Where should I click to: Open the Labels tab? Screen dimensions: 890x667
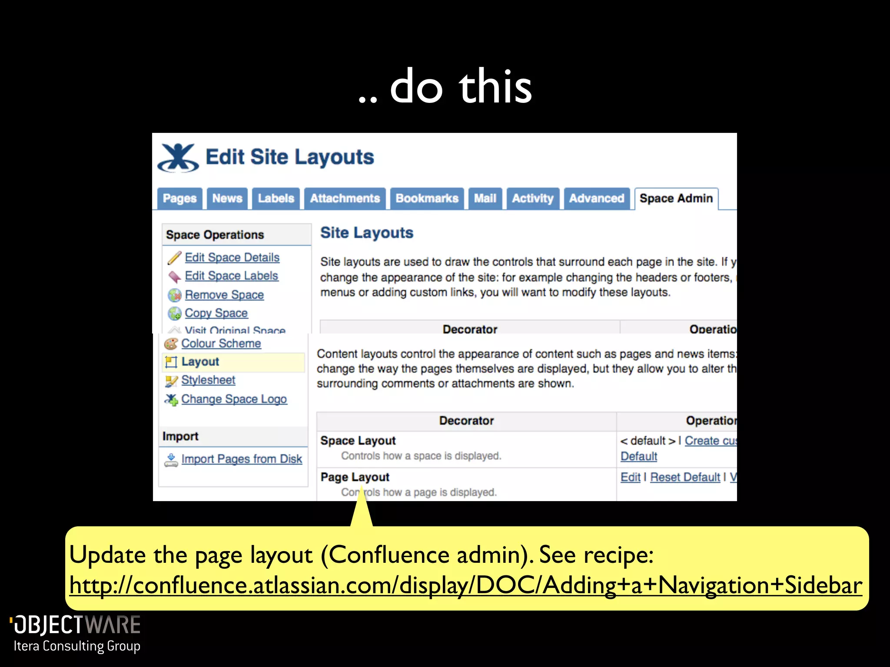point(276,198)
